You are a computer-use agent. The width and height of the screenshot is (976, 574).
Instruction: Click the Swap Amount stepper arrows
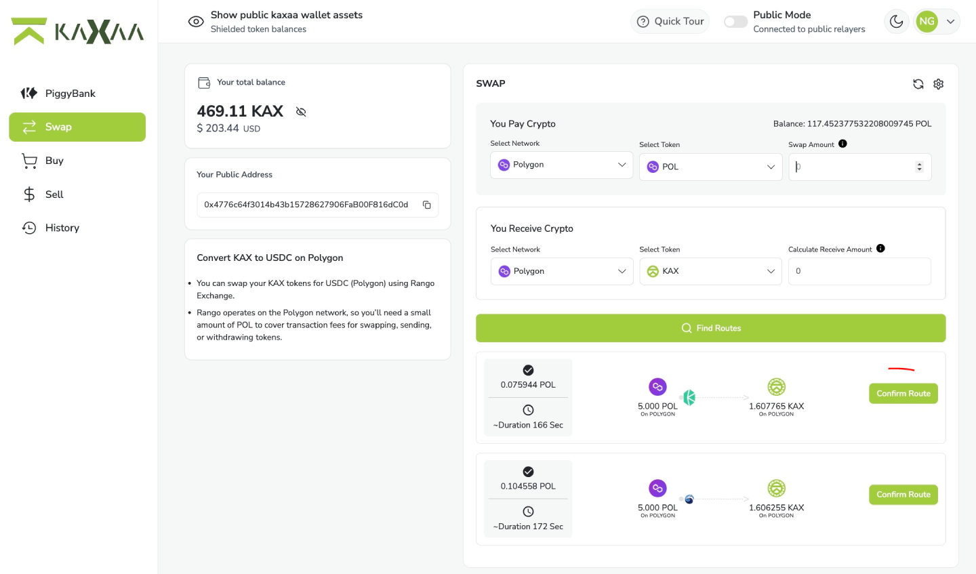(x=919, y=167)
